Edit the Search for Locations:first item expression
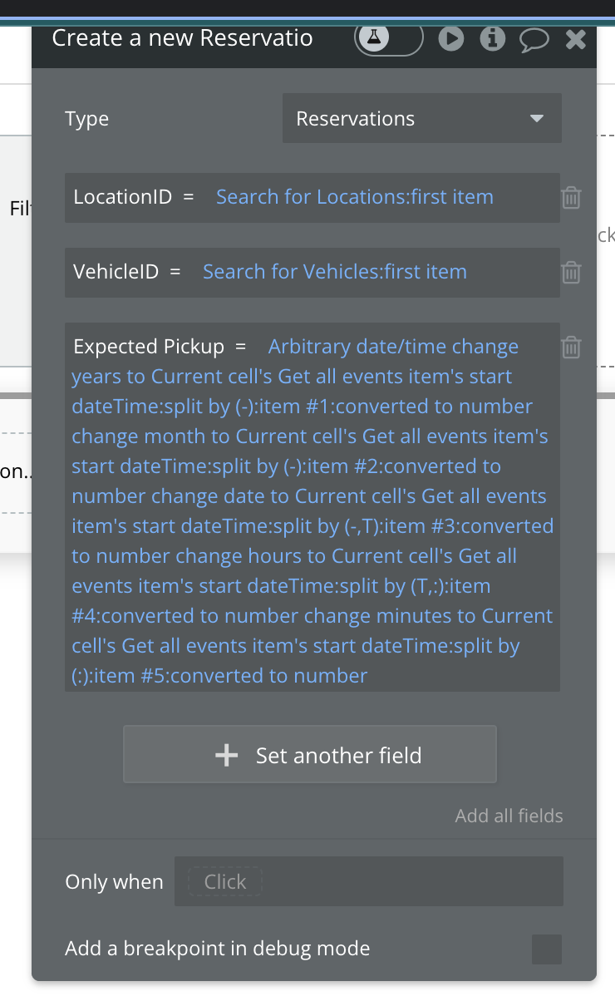This screenshot has width=615, height=1006. tap(355, 197)
